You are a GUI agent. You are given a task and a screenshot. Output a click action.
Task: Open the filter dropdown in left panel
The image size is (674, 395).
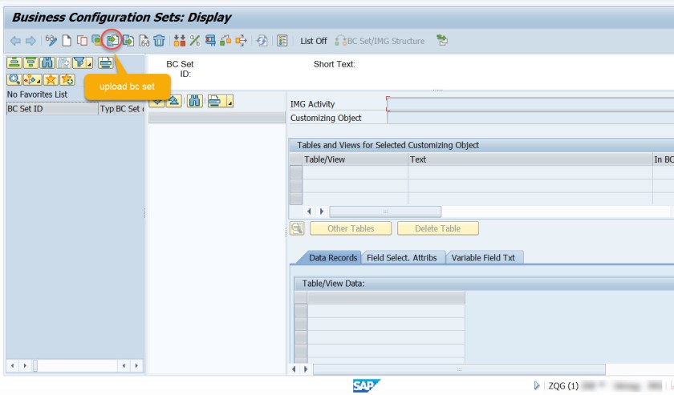(82, 63)
